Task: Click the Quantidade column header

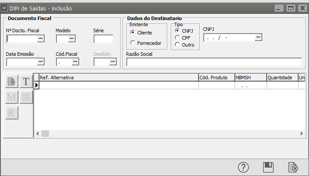Action: (x=281, y=78)
